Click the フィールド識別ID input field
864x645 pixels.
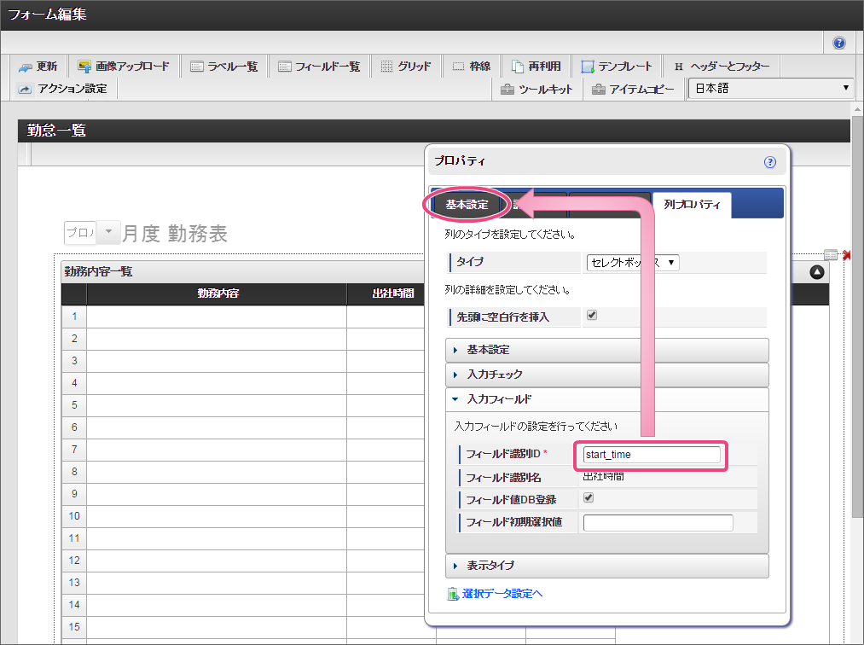(652, 455)
